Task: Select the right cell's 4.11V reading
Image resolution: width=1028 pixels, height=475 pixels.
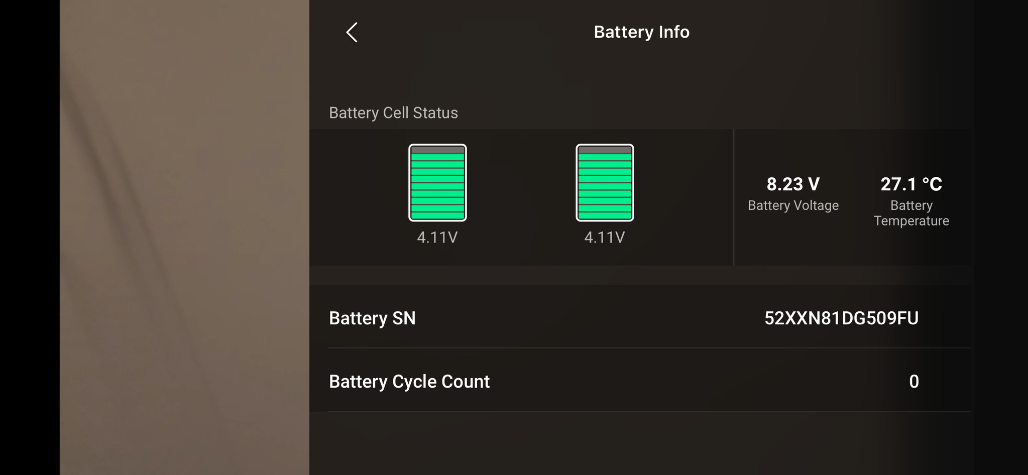Action: [605, 237]
